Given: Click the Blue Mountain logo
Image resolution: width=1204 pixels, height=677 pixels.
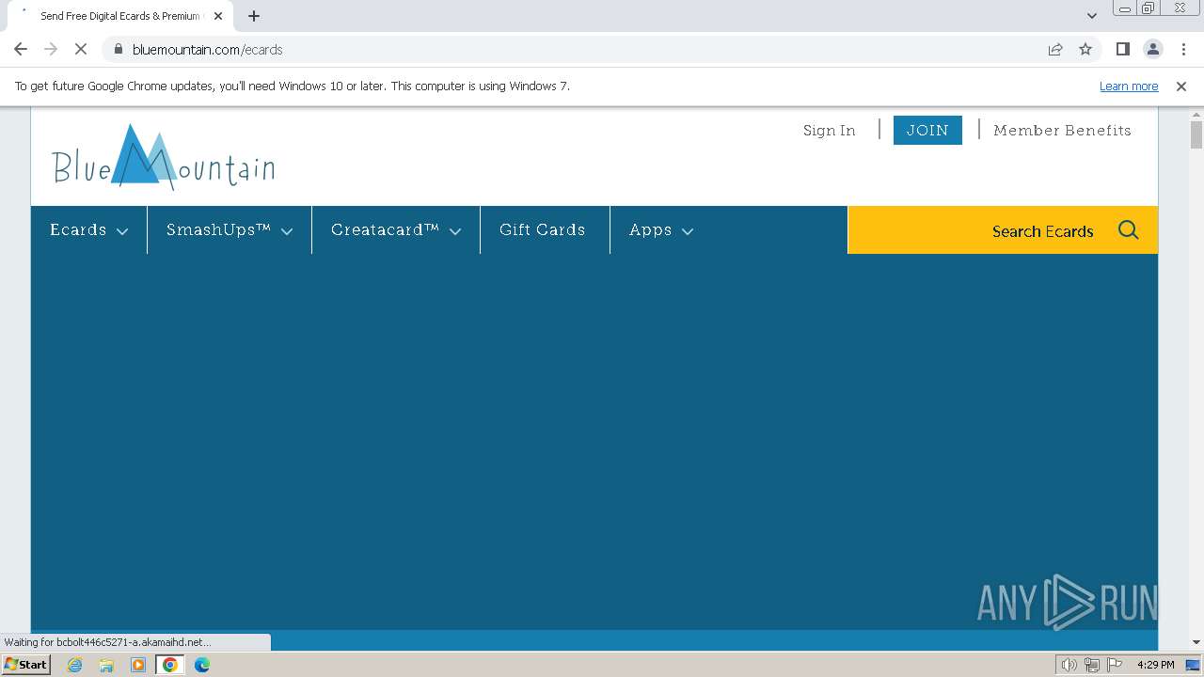Looking at the screenshot, I should 164,156.
